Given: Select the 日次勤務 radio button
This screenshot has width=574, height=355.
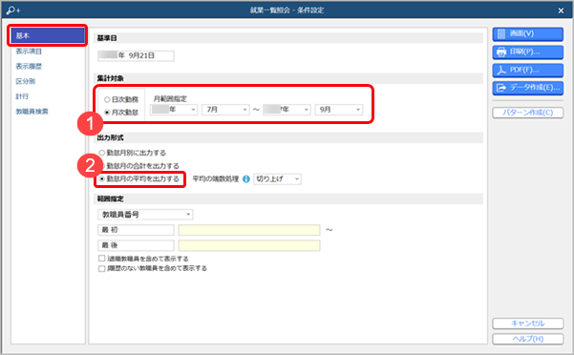Looking at the screenshot, I should [107, 99].
